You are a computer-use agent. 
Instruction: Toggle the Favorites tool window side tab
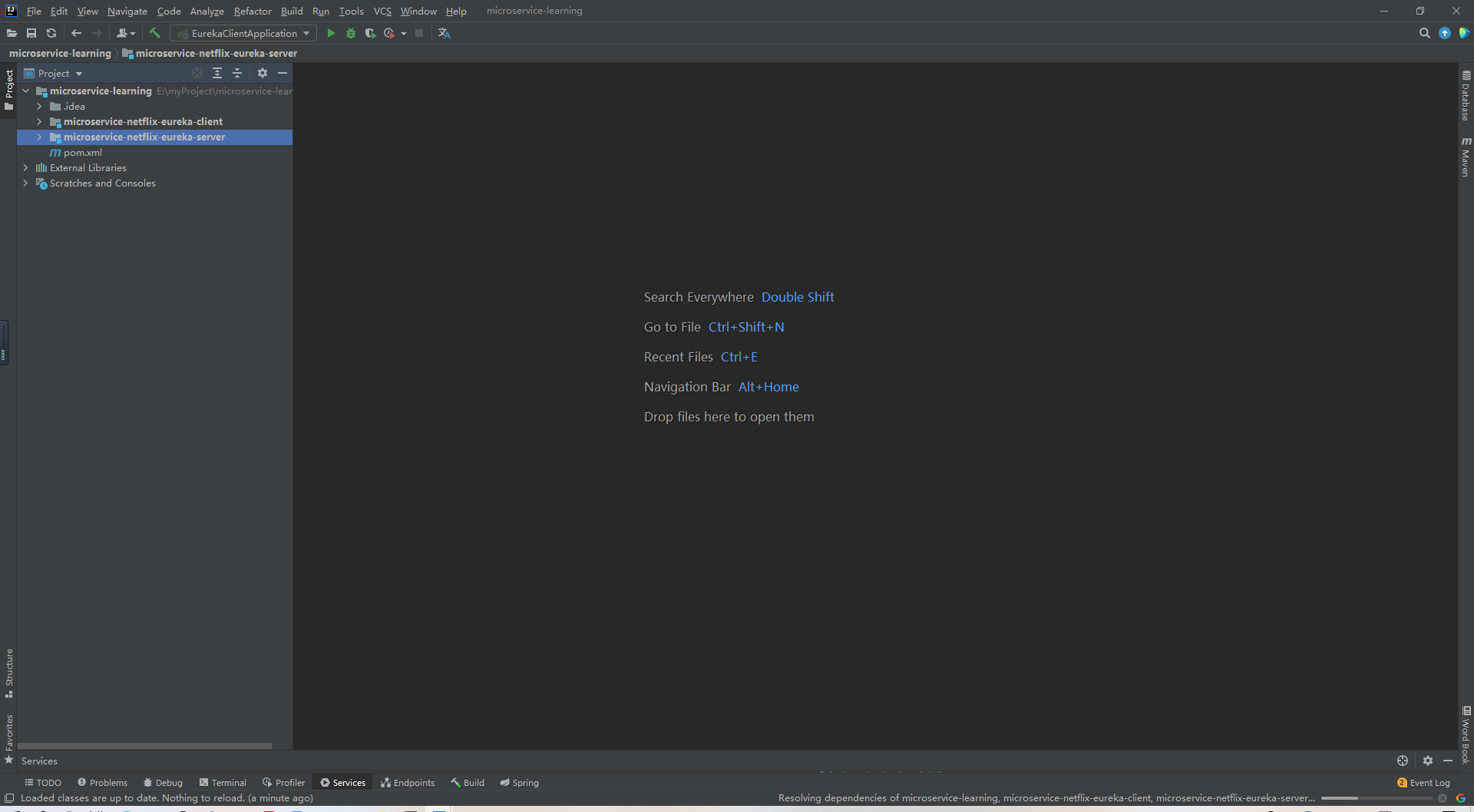pos(8,739)
